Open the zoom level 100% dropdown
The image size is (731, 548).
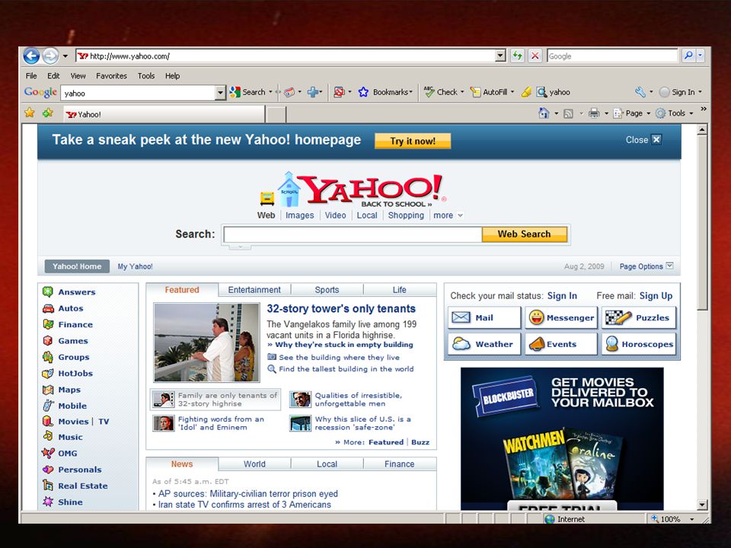692,519
